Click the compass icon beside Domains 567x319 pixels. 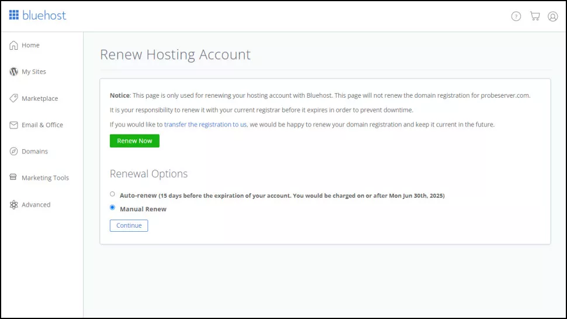[14, 152]
